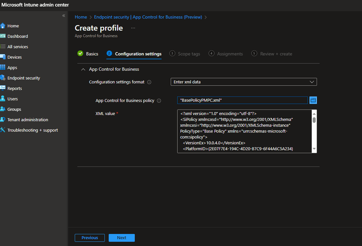Click Endpoint security App Control breadcrumb link
This screenshot has width=362, height=246.
tap(148, 17)
